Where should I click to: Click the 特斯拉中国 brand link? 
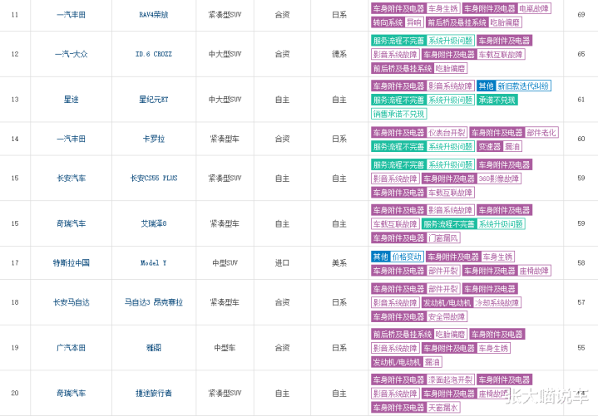pyautogui.click(x=71, y=263)
